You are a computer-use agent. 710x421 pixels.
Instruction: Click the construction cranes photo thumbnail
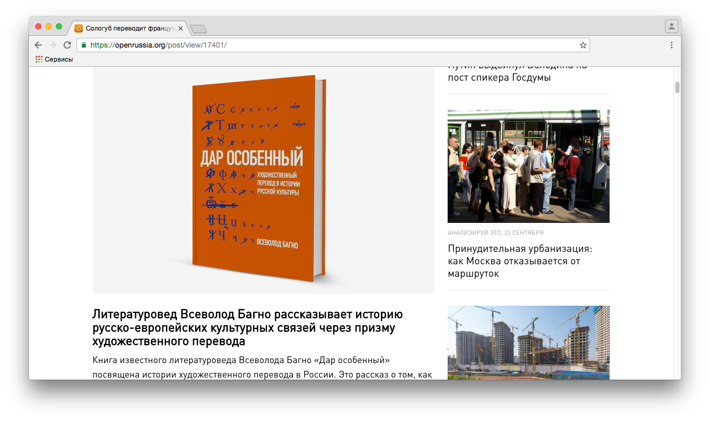click(x=528, y=342)
